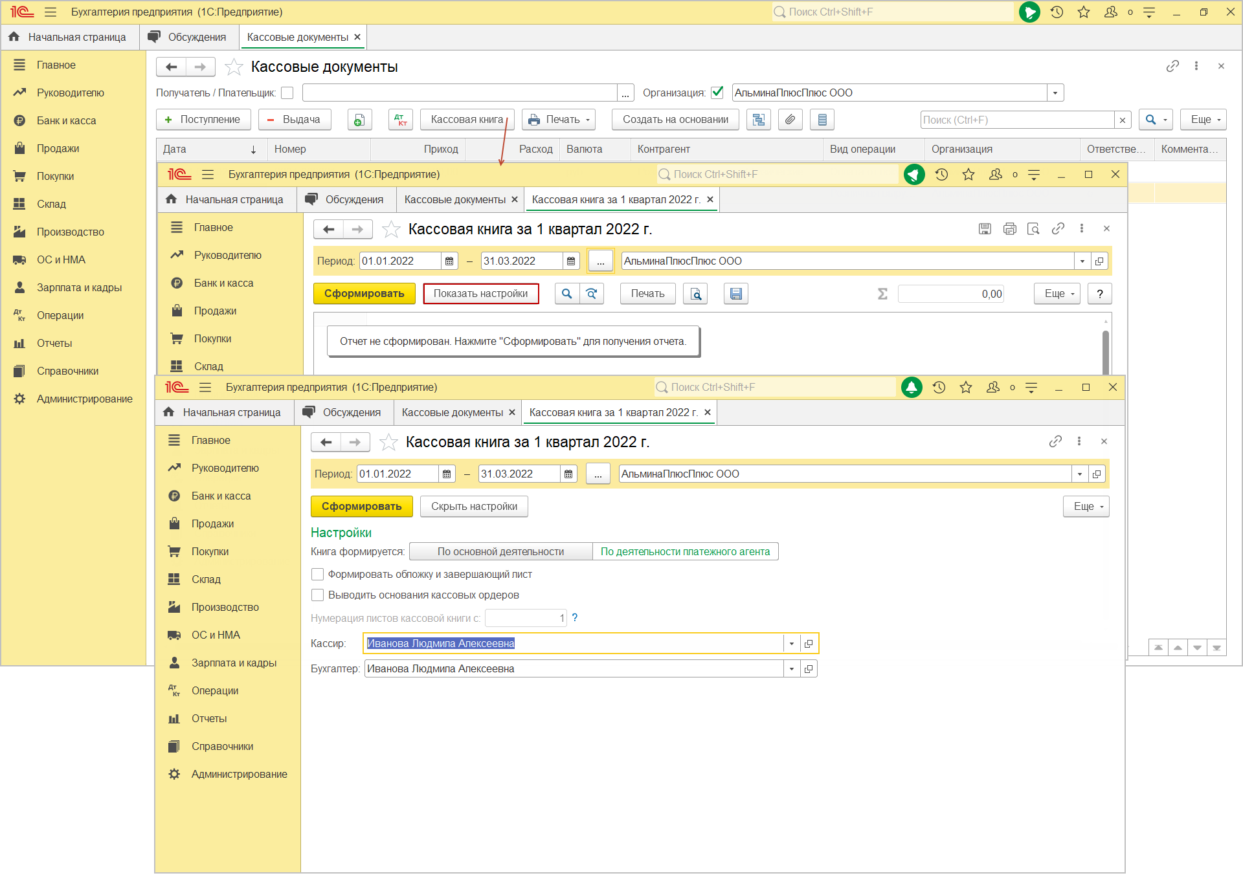1243x880 pixels.
Task: Click the Дт/Кт postings icon in toolbar
Action: coord(401,120)
